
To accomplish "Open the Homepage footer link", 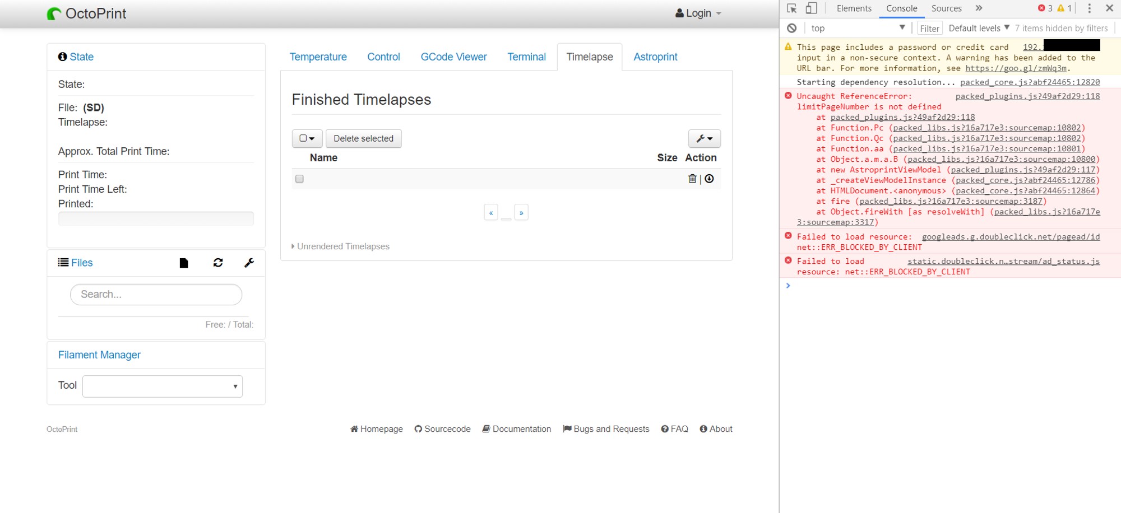I will [377, 429].
